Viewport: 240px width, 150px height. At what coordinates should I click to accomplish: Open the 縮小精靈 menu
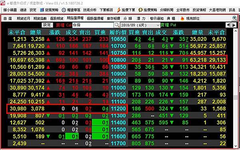click(x=10, y=10)
